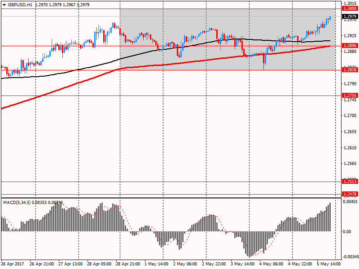The width and height of the screenshot is (359, 269).
Task: Select the MACD(5,34,5) indicator label
Action: pos(17,203)
